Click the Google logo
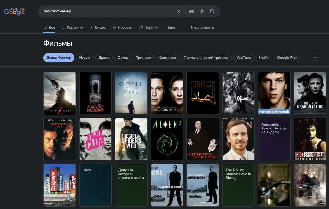This screenshot has width=329, height=209. click(x=14, y=12)
